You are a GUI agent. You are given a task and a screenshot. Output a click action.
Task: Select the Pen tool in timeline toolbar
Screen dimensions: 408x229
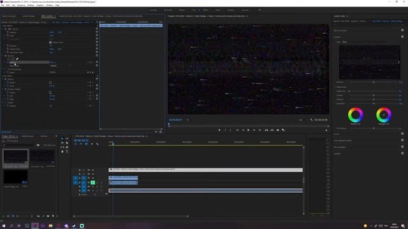pos(67,147)
